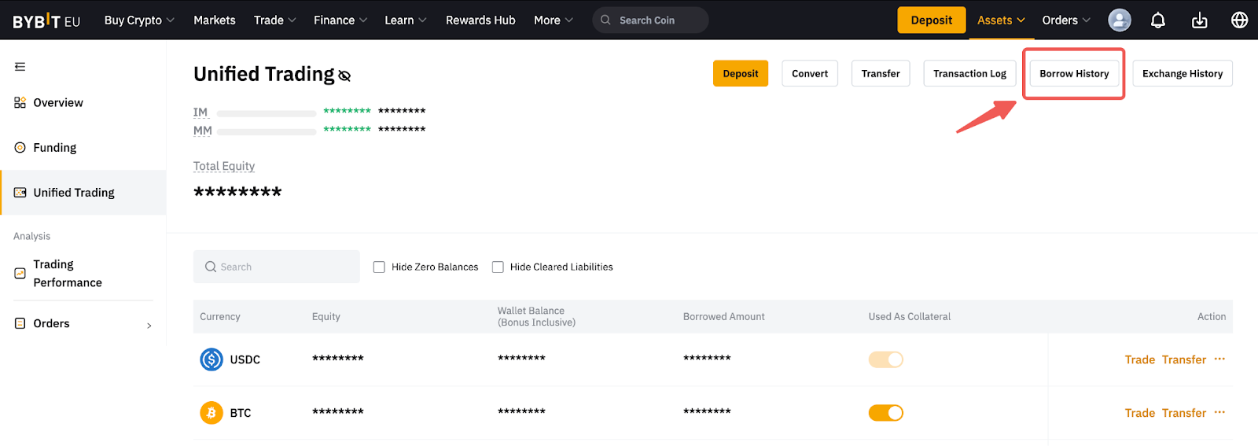Click the Bybit EU logo

(x=46, y=21)
